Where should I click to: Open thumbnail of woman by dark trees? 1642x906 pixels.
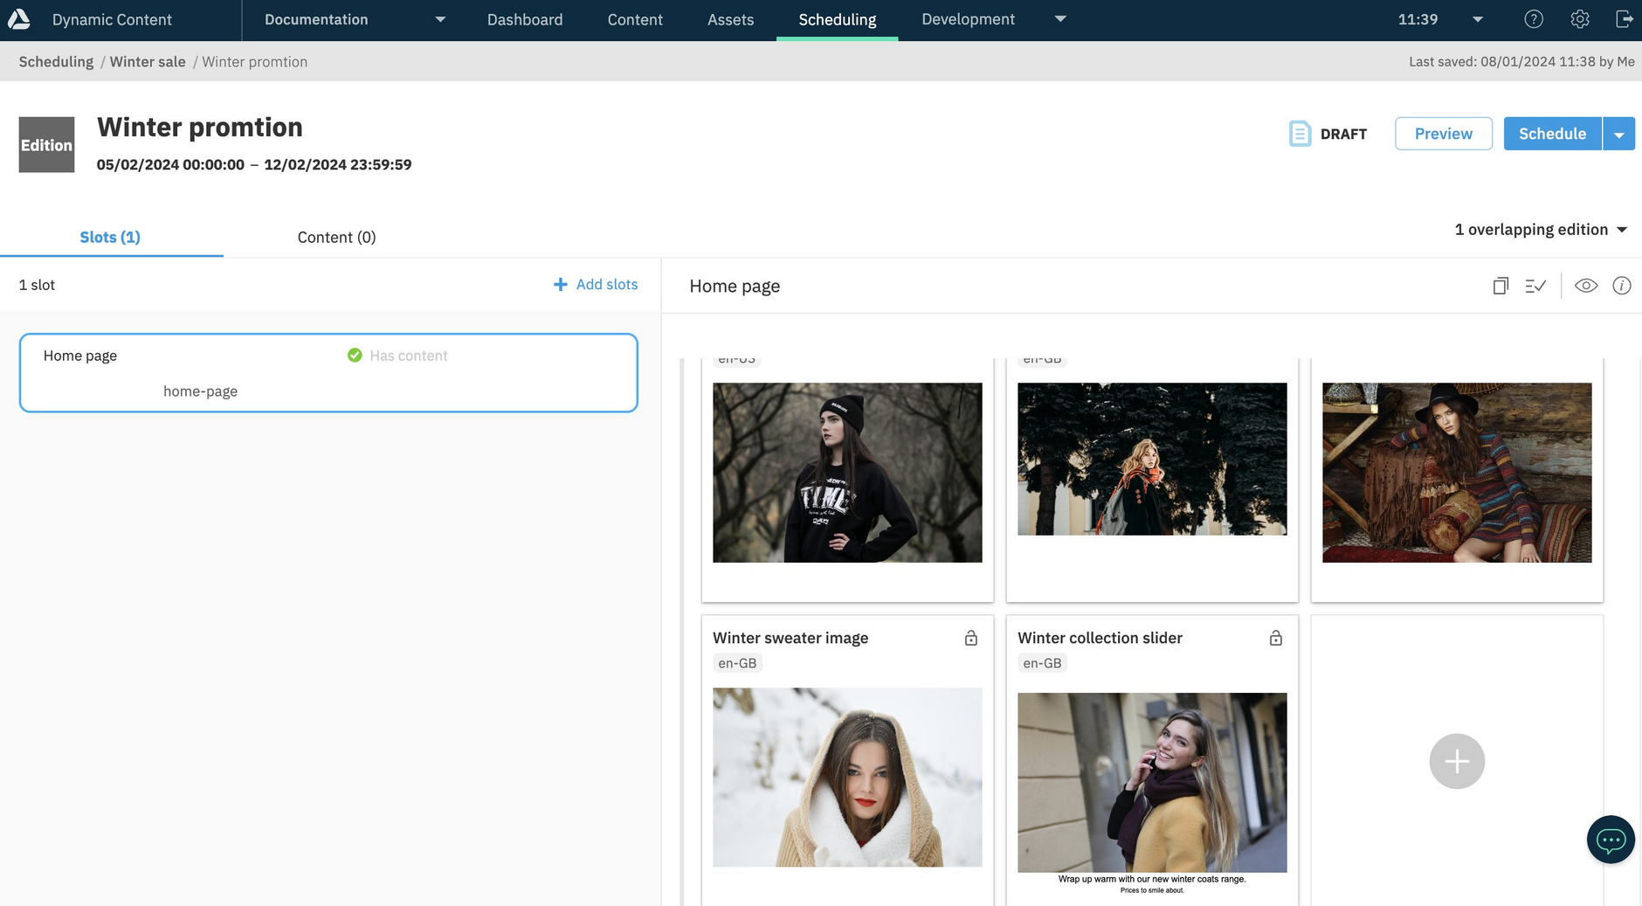coord(1152,459)
